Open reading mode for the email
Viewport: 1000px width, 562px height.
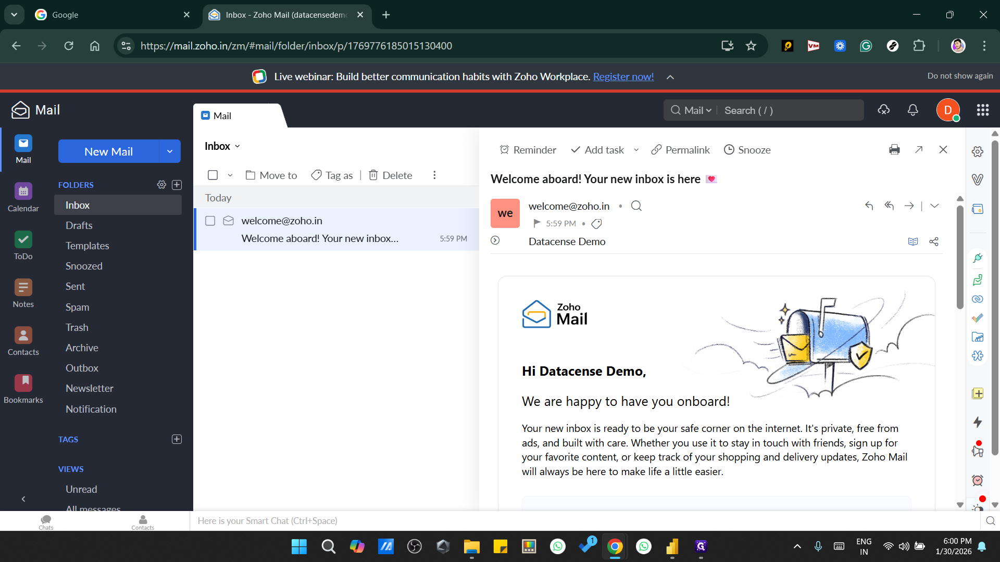(914, 241)
